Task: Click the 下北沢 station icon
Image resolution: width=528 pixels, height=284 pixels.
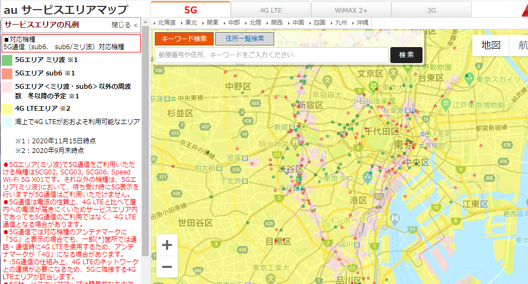Action: pyautogui.click(x=245, y=181)
